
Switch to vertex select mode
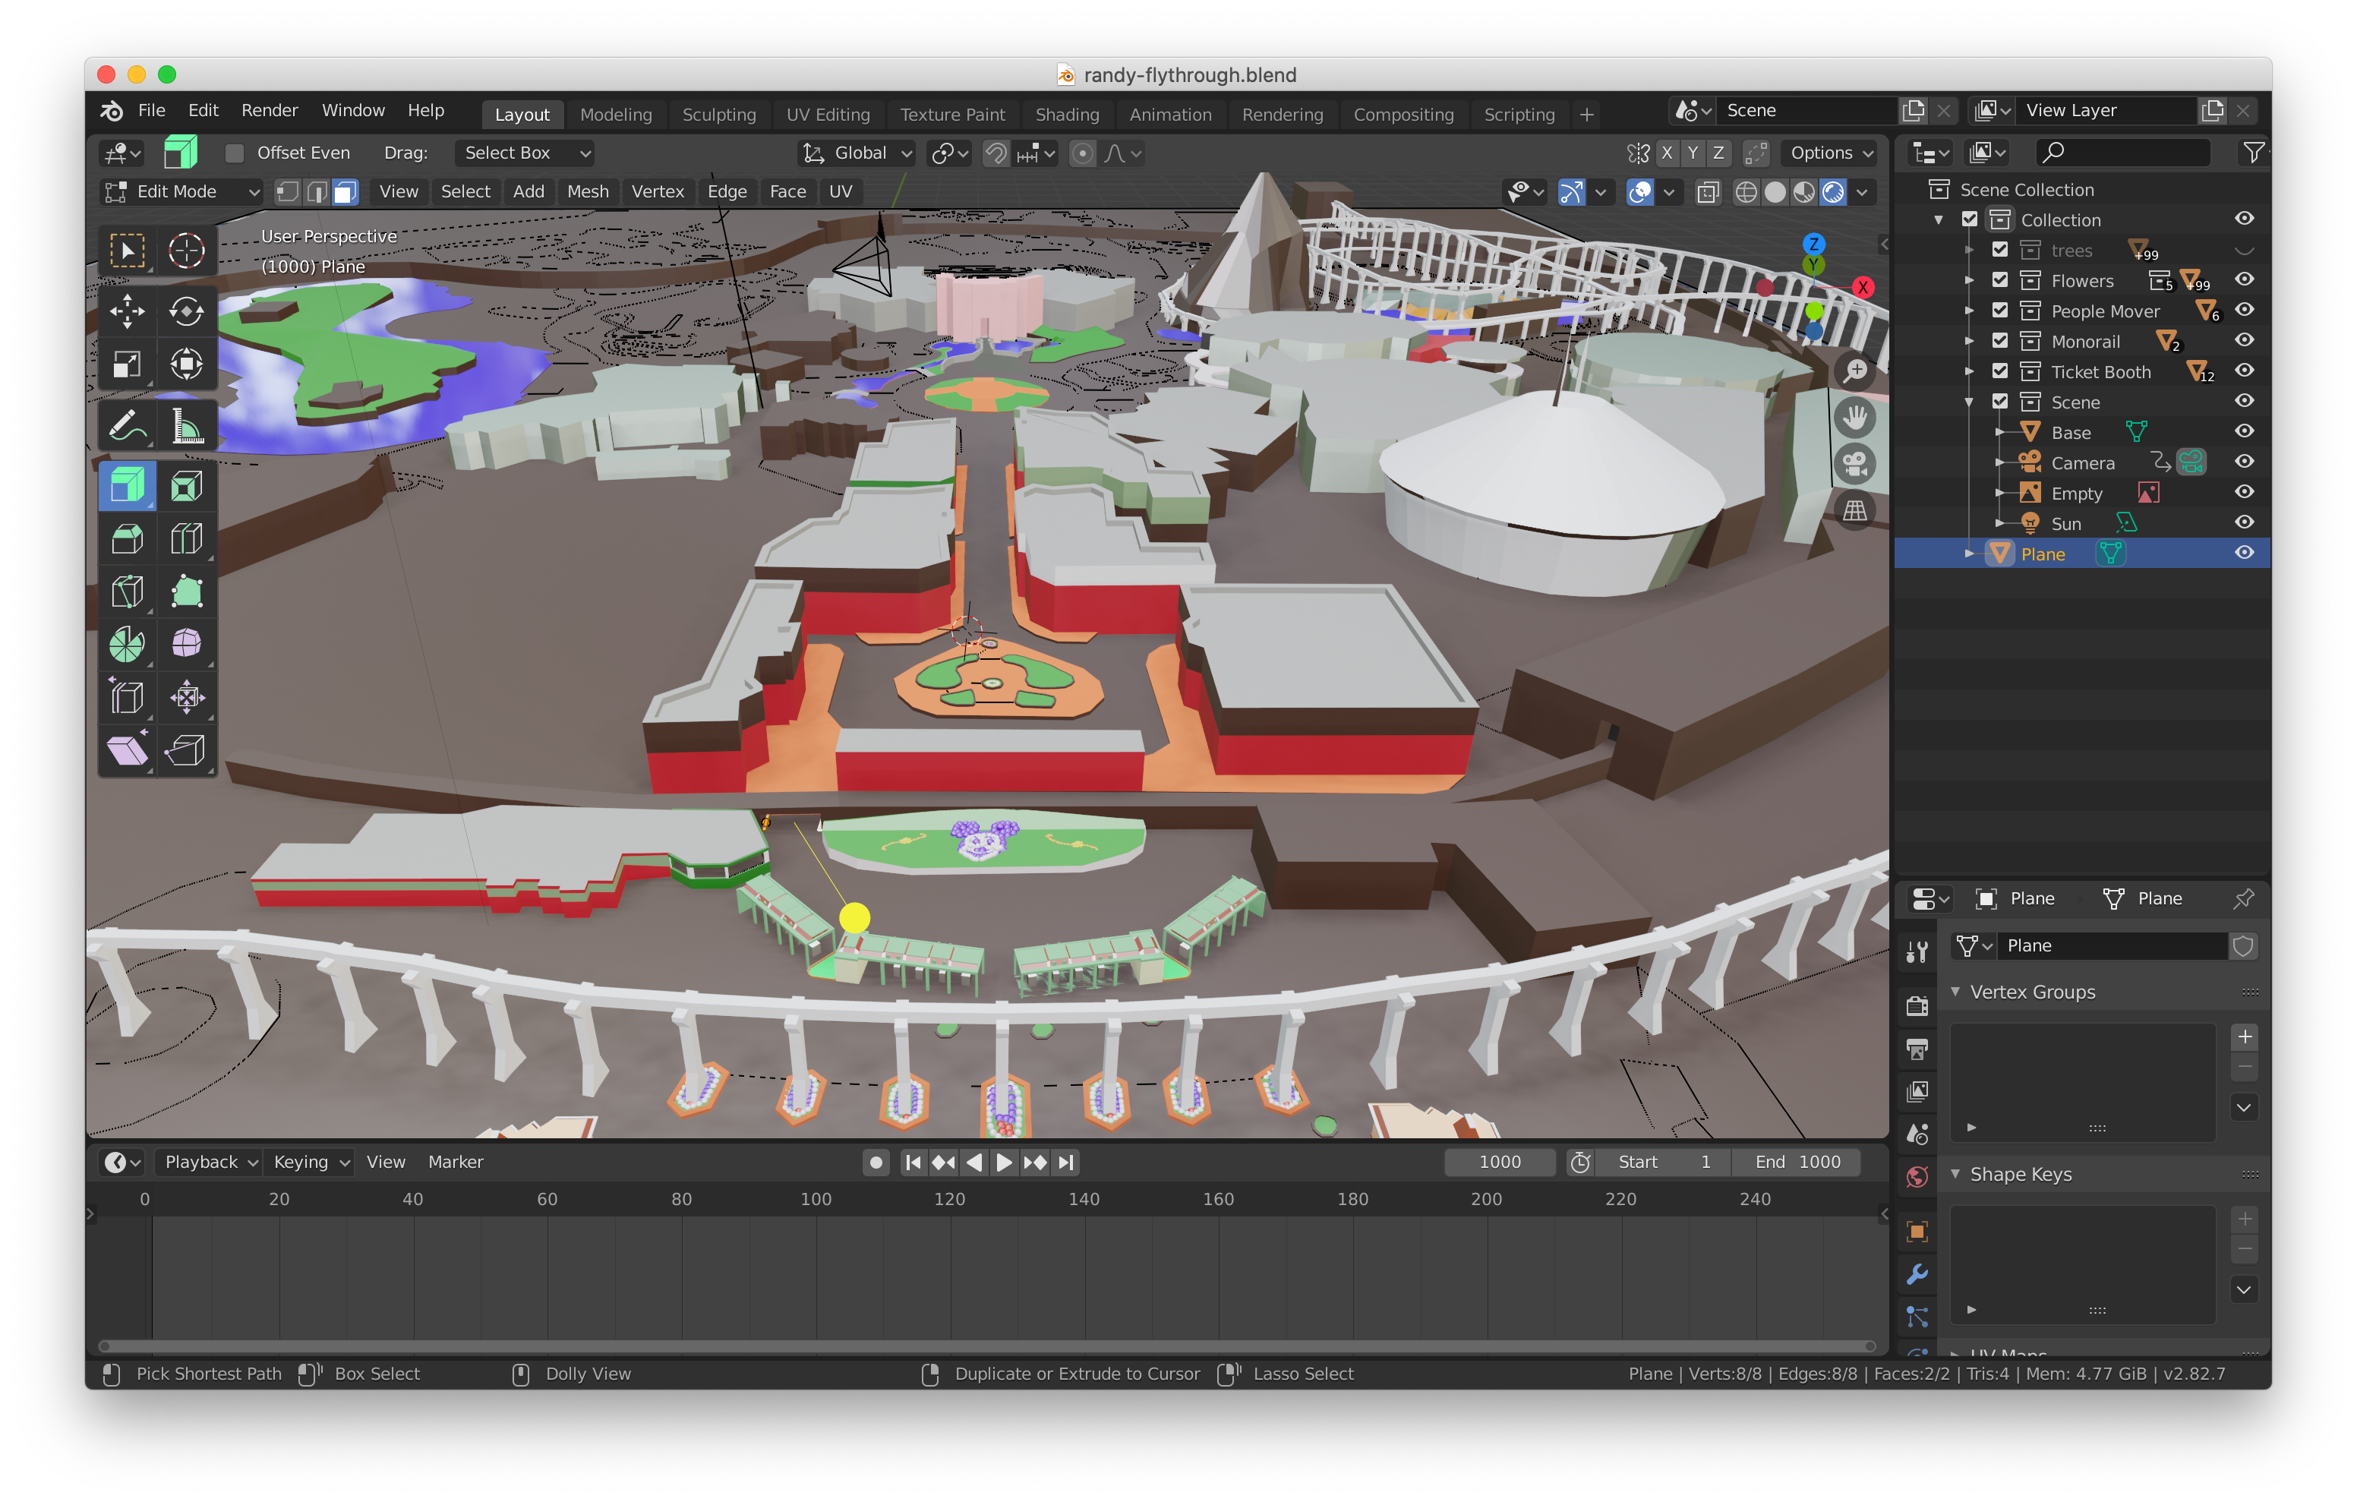[287, 192]
